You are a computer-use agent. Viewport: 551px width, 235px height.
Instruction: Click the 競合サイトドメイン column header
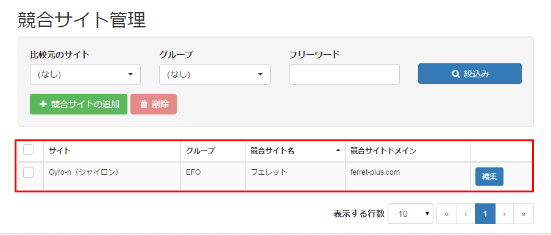(383, 151)
